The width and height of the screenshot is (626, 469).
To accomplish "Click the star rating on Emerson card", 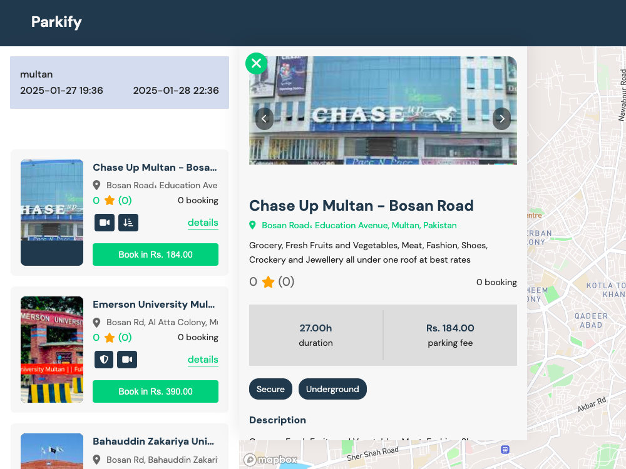I will [x=110, y=338].
